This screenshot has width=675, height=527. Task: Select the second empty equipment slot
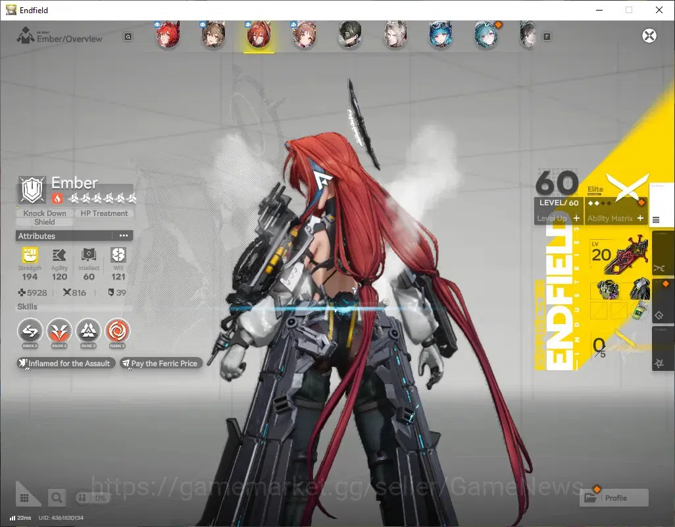(618, 310)
